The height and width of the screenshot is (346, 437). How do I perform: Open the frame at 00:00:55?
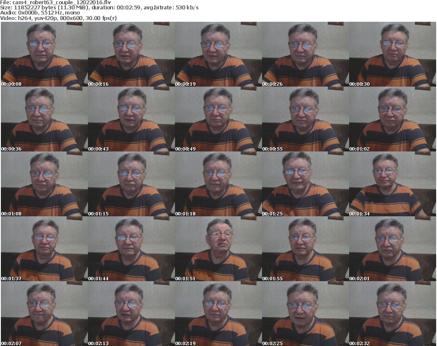pos(305,119)
